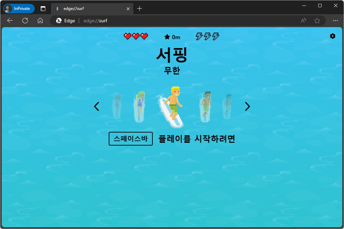Select next surfer with right arrow
The width and height of the screenshot is (344, 229).
point(247,106)
